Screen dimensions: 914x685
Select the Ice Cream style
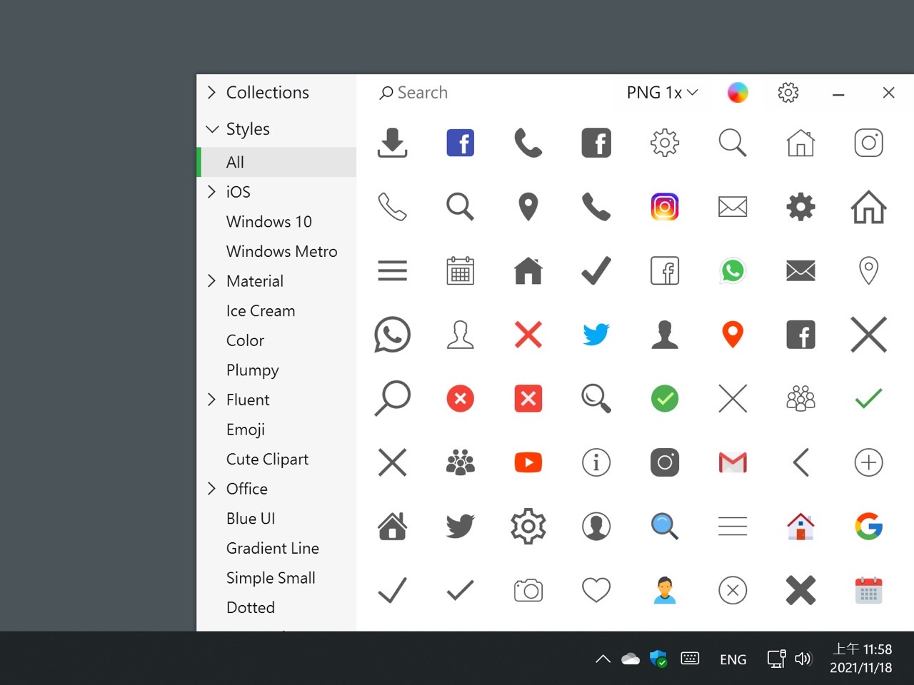pos(261,310)
